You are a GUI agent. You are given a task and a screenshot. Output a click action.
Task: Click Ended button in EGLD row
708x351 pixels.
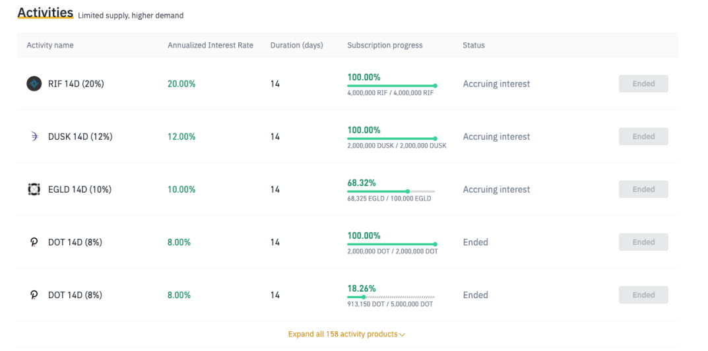coord(643,189)
